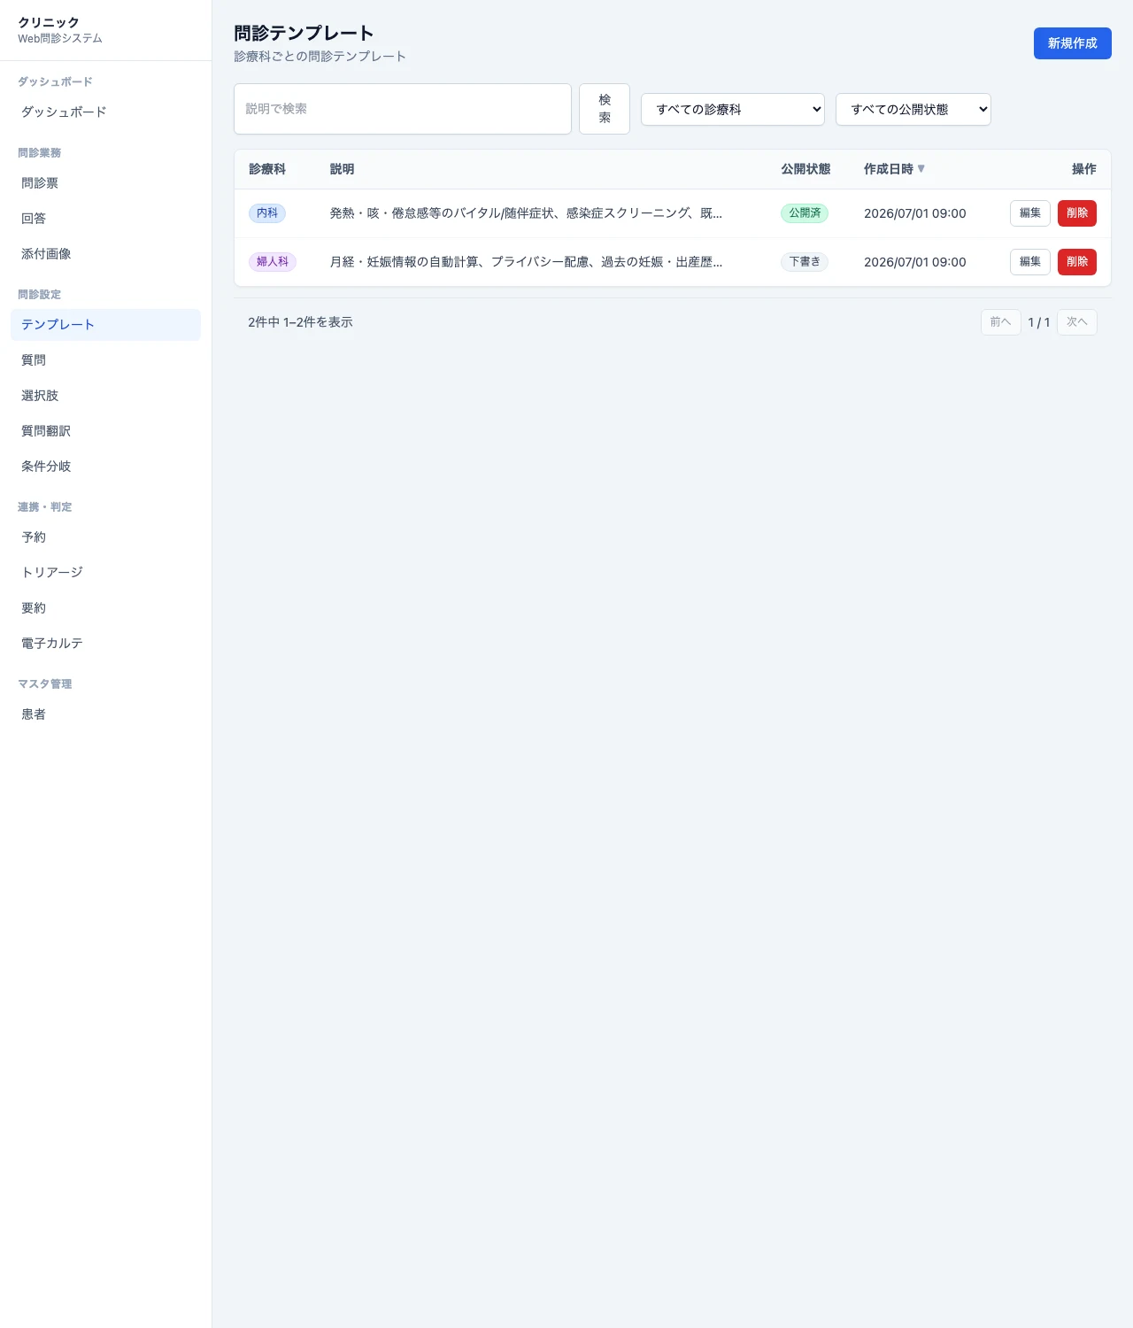Open the すべての診療科 dropdown

pyautogui.click(x=733, y=109)
